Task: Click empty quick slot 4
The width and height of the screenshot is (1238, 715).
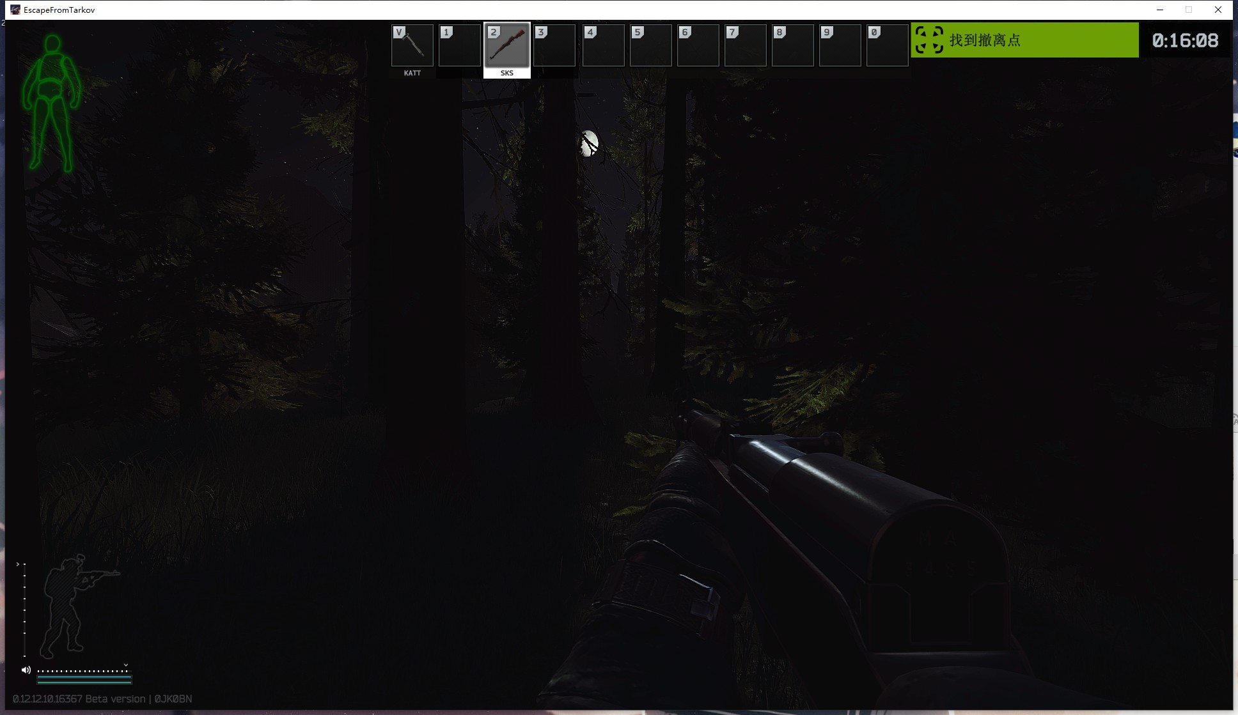Action: click(604, 45)
